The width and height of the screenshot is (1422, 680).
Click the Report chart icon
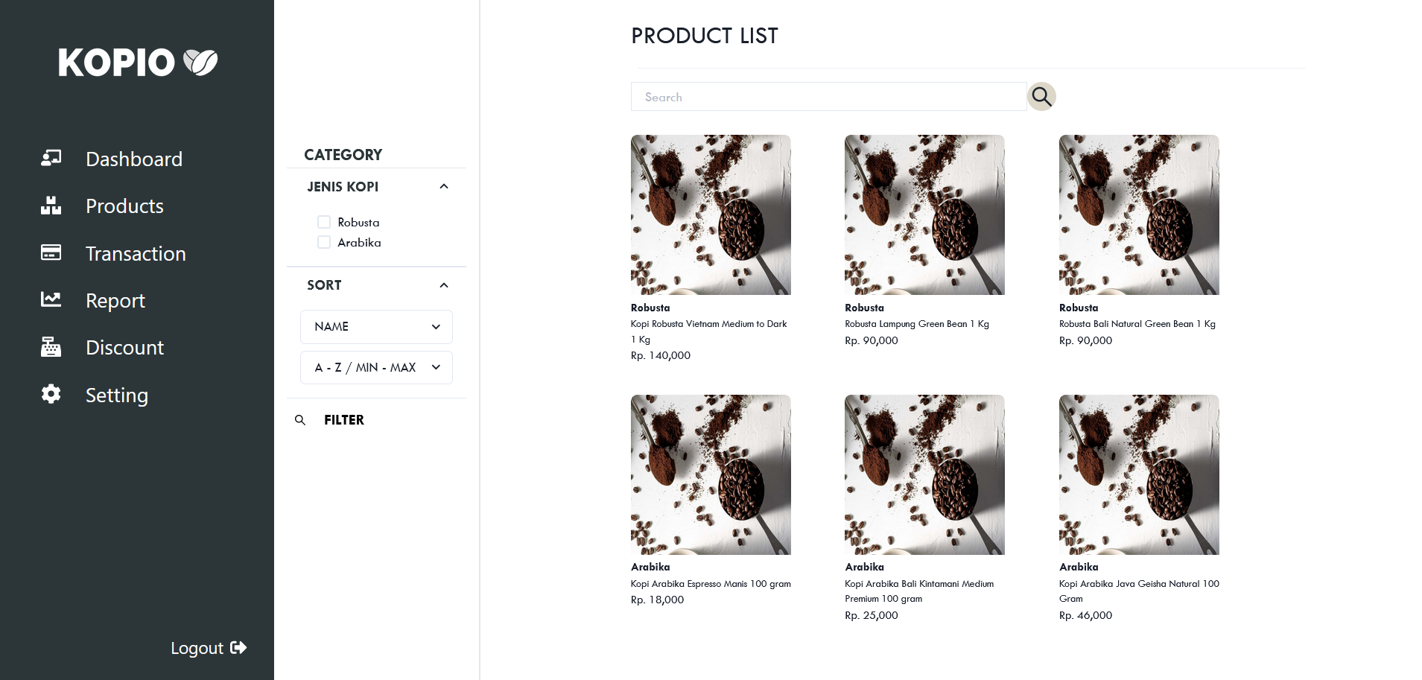pos(51,299)
